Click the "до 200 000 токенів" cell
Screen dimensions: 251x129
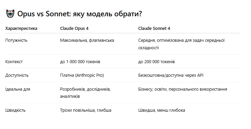(x=156, y=62)
